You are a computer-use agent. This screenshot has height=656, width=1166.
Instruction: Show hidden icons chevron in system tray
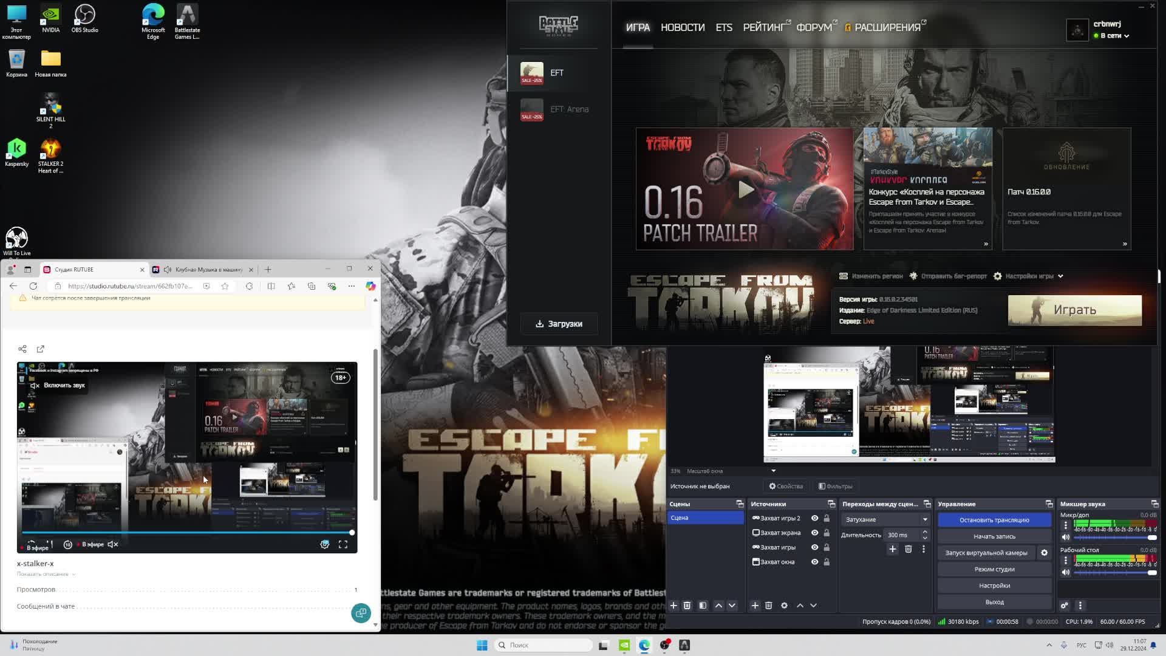tap(1049, 645)
